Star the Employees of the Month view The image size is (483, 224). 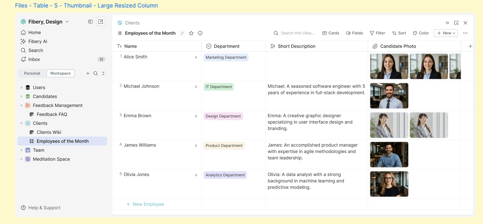(x=191, y=33)
